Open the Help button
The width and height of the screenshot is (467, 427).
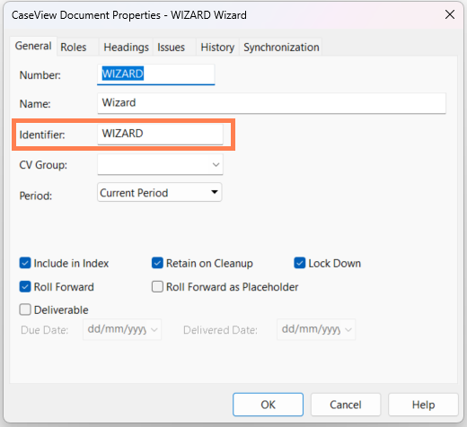423,405
